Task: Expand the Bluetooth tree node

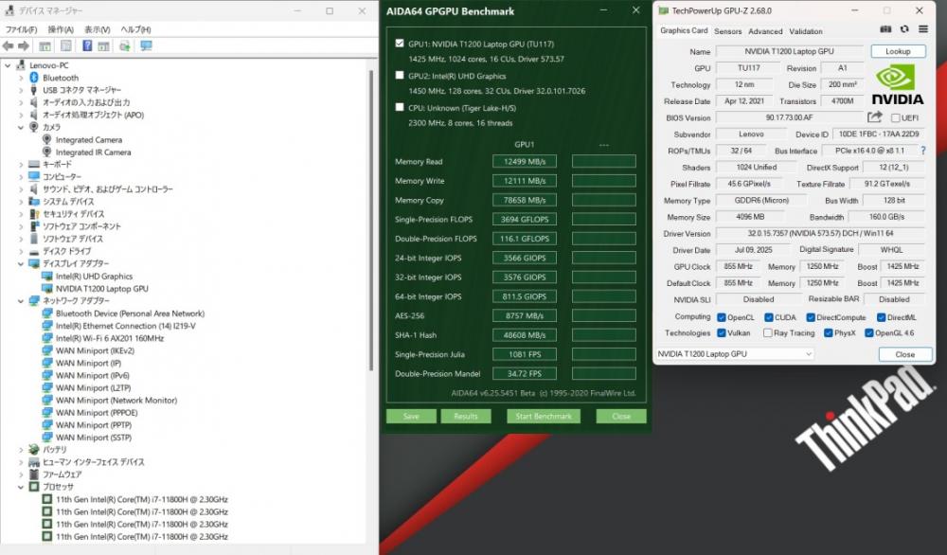Action: [21, 78]
